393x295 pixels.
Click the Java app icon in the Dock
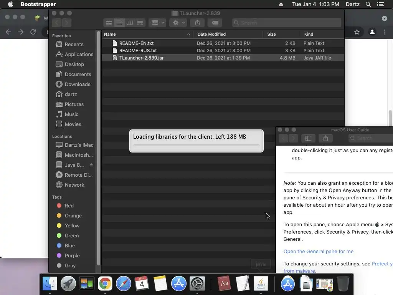261,283
